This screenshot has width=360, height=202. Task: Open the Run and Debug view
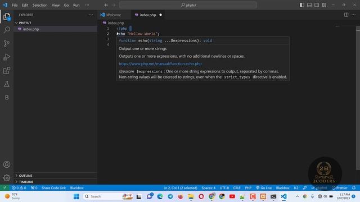(7, 57)
